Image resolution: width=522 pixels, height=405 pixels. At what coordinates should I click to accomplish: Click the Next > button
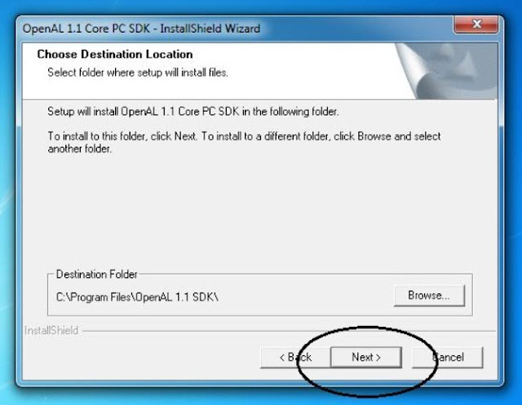click(366, 358)
